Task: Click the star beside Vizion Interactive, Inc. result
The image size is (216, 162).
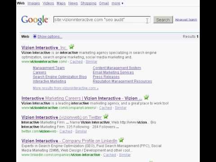Action: [x=72, y=47]
